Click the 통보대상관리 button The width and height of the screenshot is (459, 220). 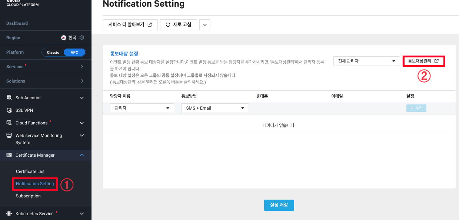click(x=423, y=61)
